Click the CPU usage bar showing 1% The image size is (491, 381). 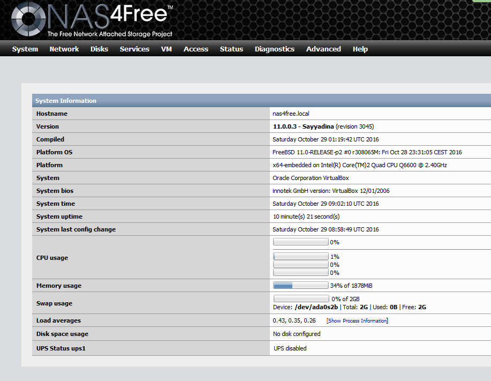click(301, 257)
